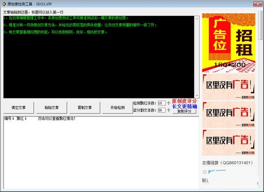Click the 清空文章 button
This screenshot has height=192, width=264.
(x=18, y=108)
